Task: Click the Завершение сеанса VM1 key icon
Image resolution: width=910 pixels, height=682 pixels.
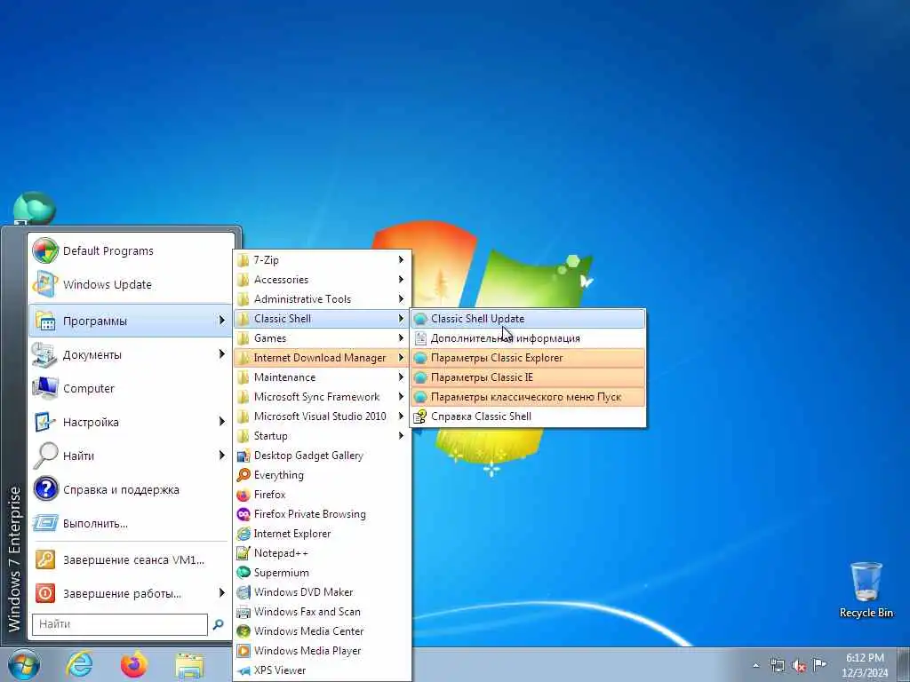Action: click(x=44, y=559)
